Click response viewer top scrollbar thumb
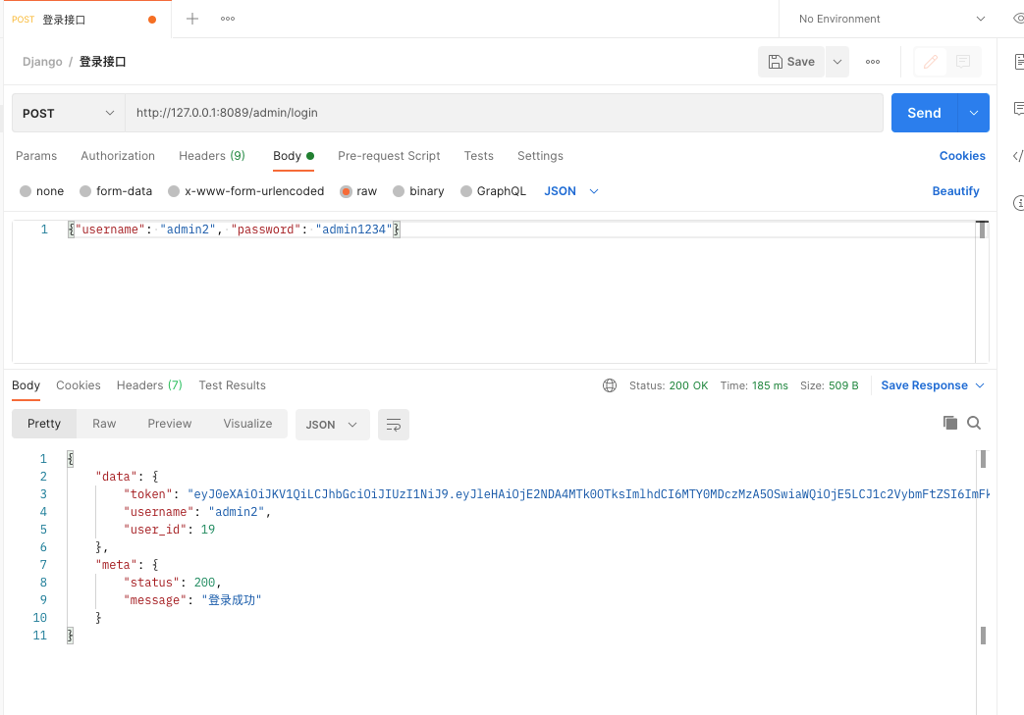 [x=983, y=459]
